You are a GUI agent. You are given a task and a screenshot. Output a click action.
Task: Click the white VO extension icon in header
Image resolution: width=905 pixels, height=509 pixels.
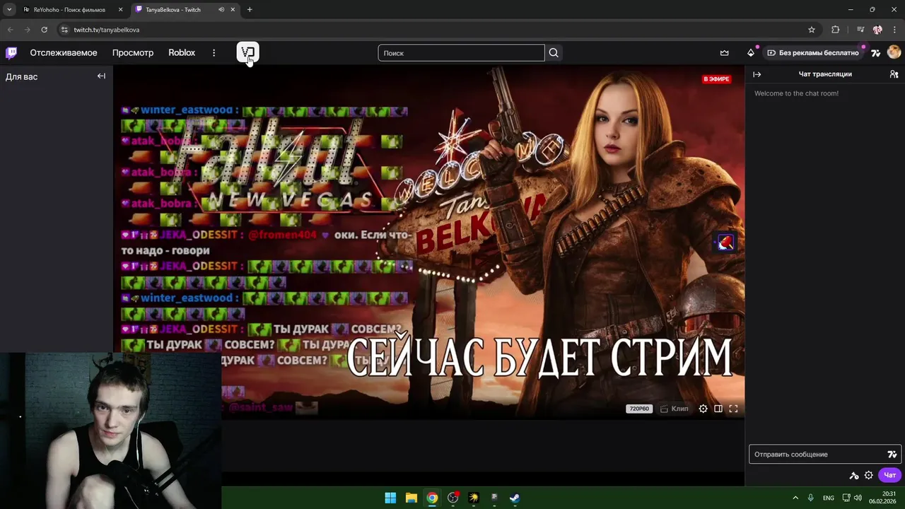pos(247,52)
